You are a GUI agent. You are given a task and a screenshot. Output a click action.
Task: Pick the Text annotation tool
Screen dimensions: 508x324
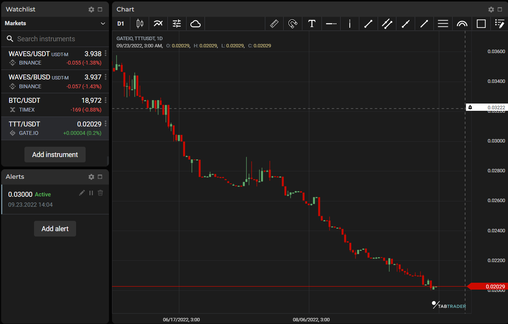(x=312, y=23)
